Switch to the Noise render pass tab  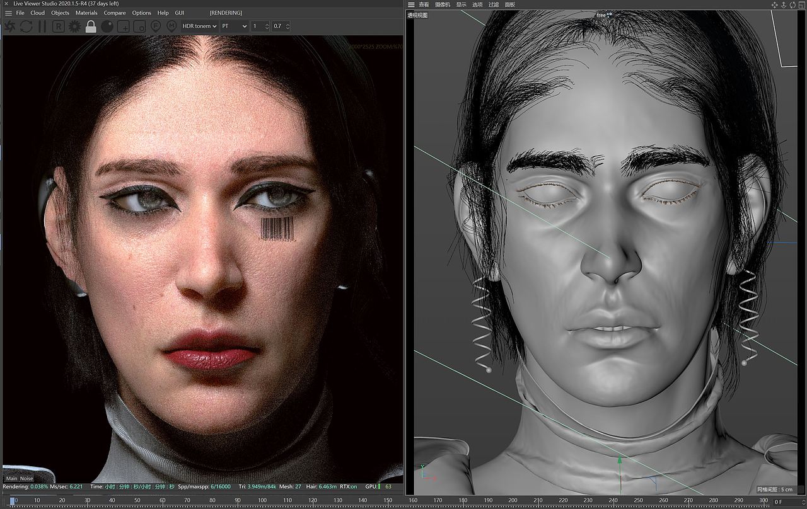click(x=26, y=478)
